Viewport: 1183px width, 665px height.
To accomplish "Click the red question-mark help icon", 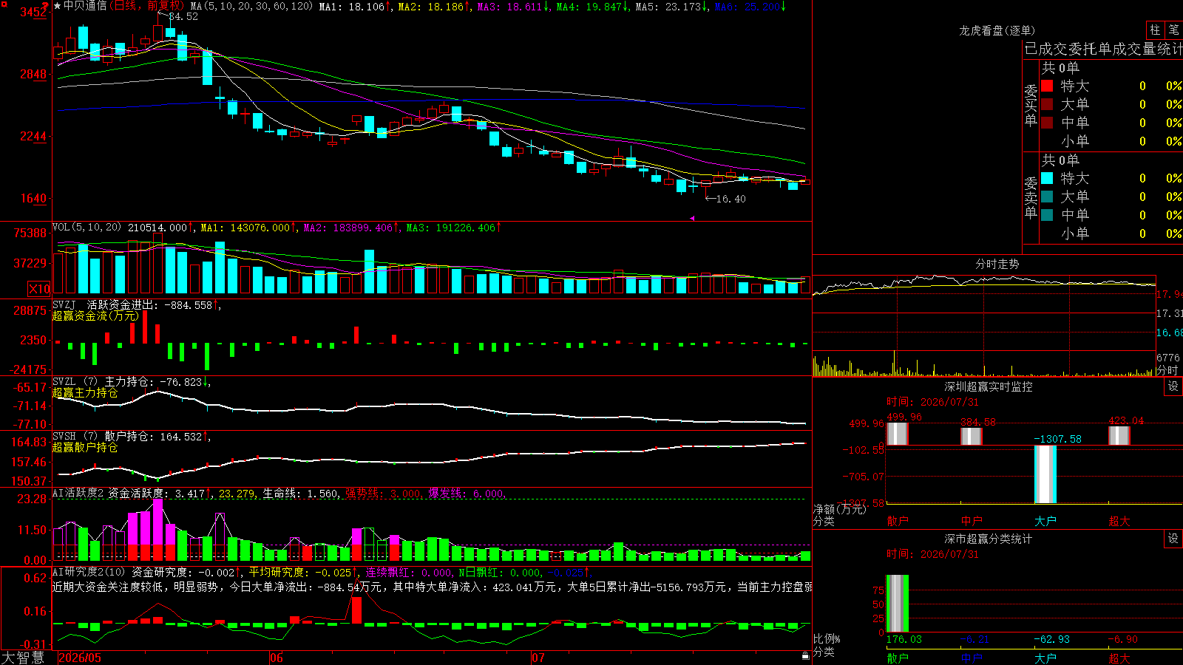I will click(x=45, y=5).
